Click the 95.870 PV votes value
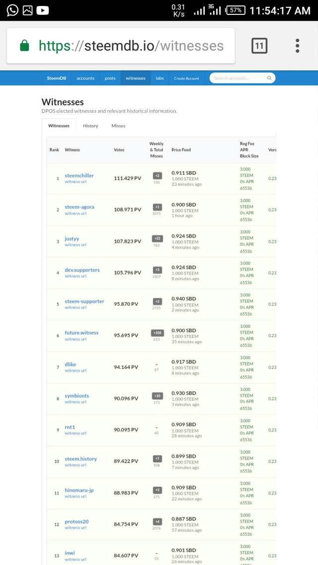This screenshot has height=565, width=318. click(x=126, y=304)
